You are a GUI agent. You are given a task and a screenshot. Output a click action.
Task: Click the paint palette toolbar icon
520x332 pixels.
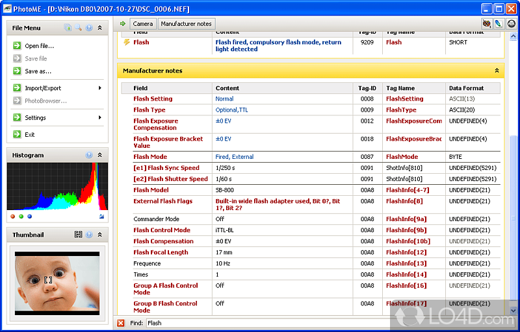(x=486, y=23)
